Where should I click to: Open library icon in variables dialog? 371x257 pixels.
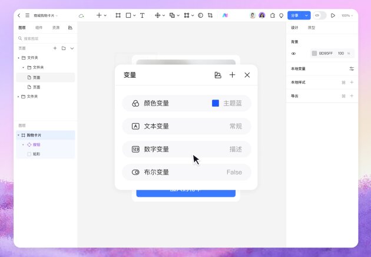[218, 75]
